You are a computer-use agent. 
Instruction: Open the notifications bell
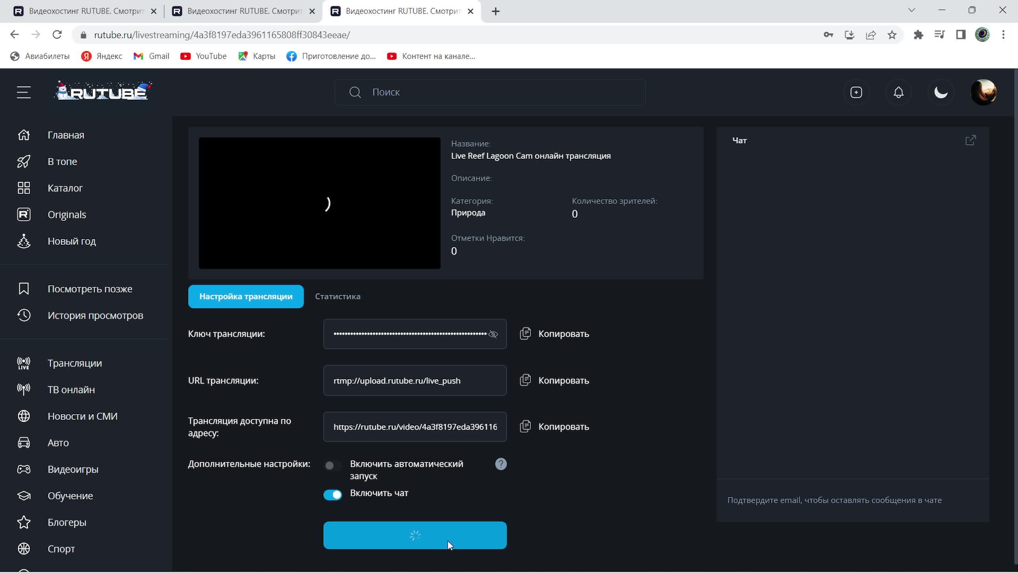898,92
